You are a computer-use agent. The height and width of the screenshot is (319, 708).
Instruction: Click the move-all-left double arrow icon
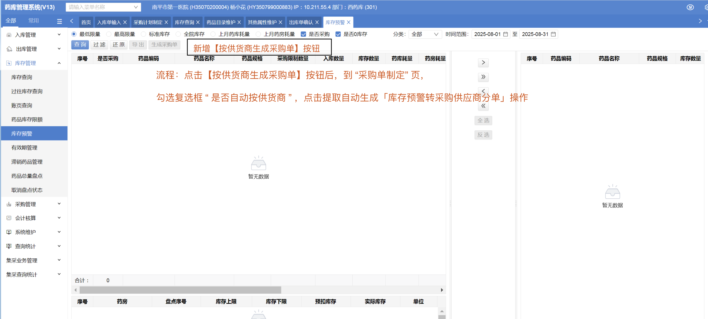pos(483,106)
